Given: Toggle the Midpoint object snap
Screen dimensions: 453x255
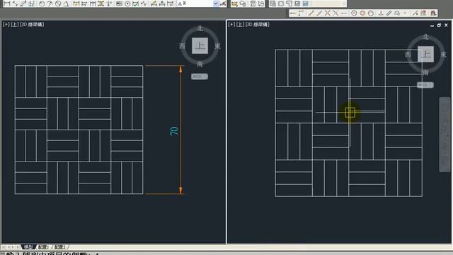Looking at the screenshot, I should coord(319,13).
